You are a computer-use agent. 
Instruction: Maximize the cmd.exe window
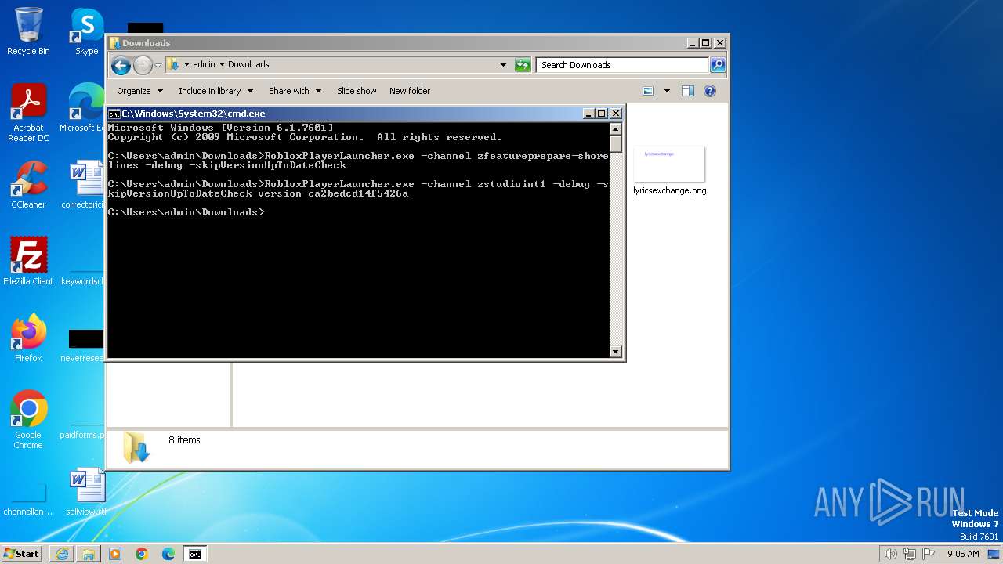click(602, 114)
